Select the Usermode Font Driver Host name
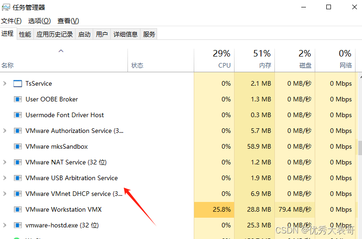Viewport: 362px width, 239px height. coord(64,115)
